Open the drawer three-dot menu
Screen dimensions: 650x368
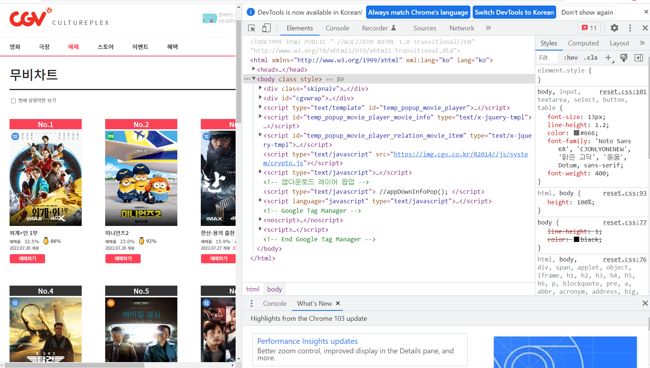(251, 303)
